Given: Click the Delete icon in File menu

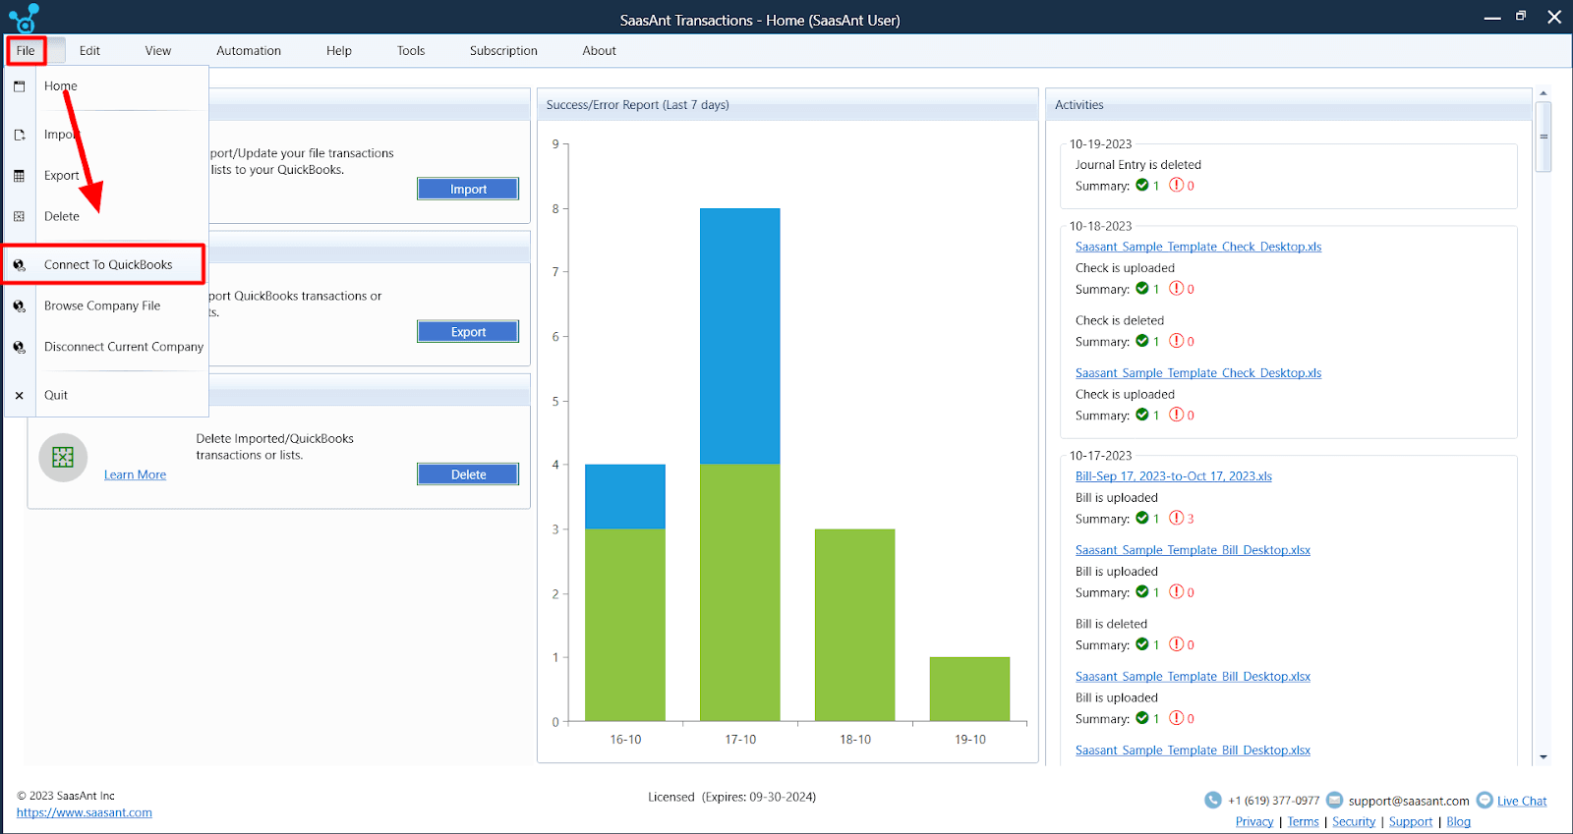Looking at the screenshot, I should [19, 216].
